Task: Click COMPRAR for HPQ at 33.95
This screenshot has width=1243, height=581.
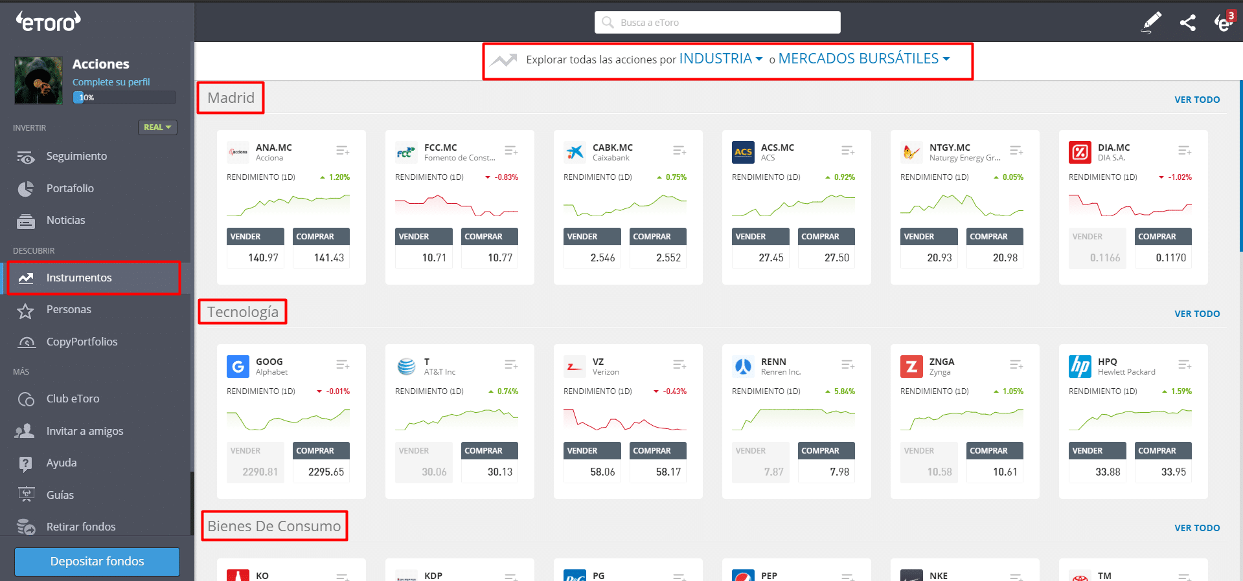Action: point(1163,462)
